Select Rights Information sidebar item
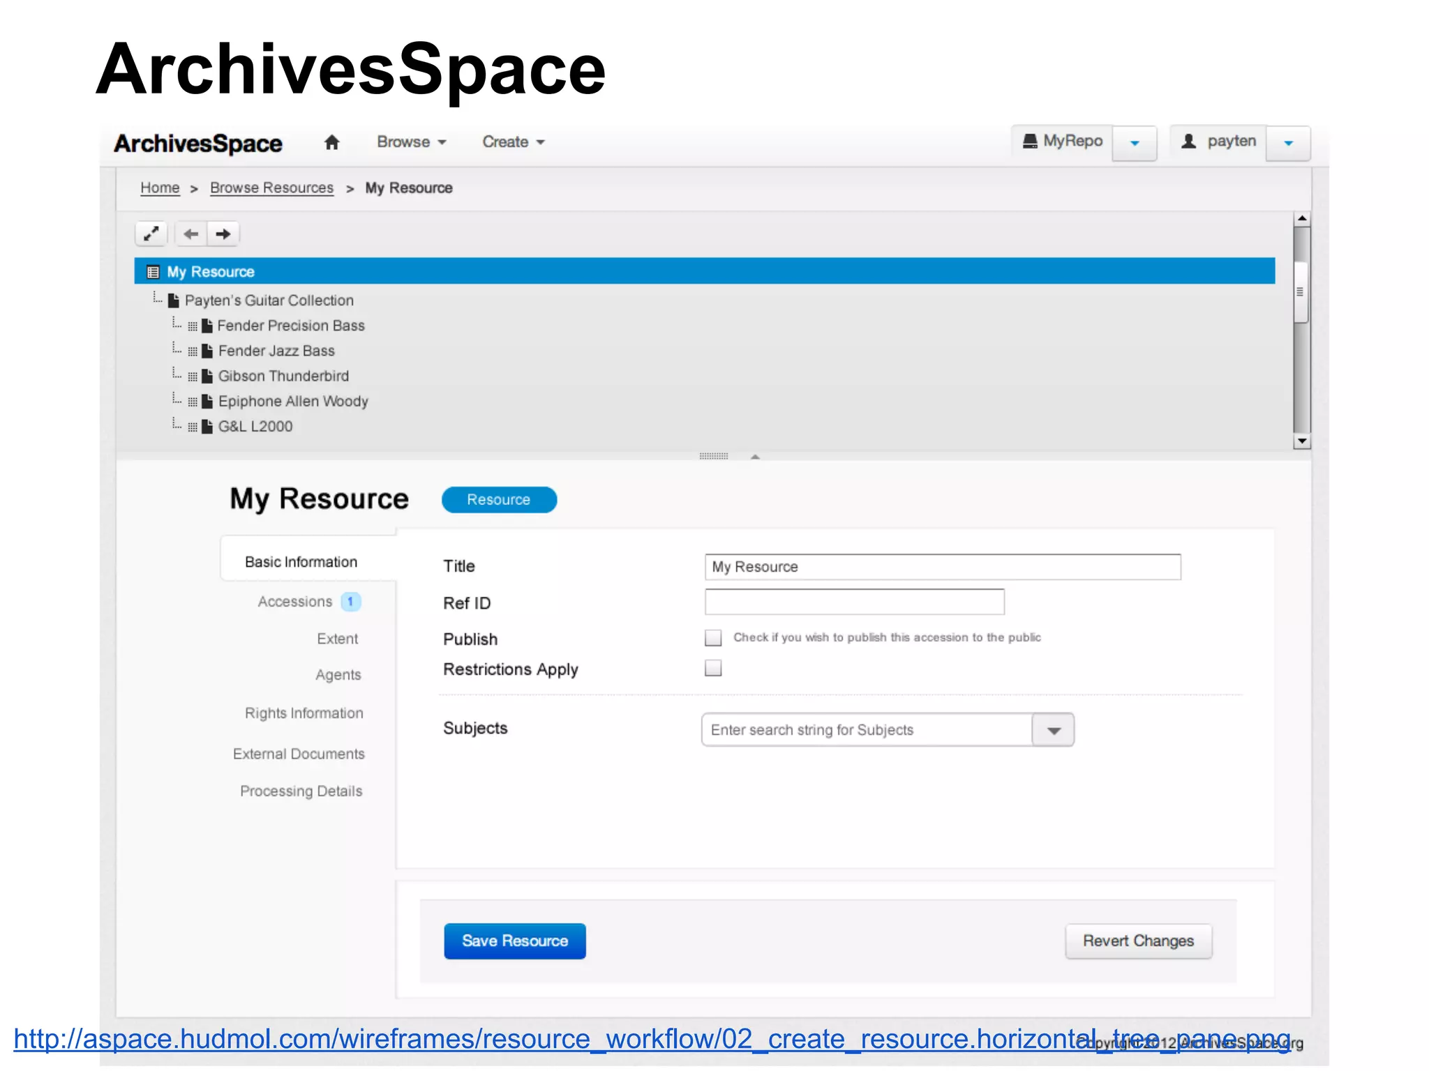The height and width of the screenshot is (1071, 1429). (x=304, y=713)
